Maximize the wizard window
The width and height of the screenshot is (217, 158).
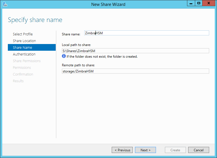click(x=199, y=3)
